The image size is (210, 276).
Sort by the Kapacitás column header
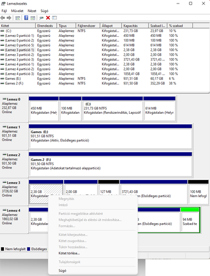[x=135, y=26]
